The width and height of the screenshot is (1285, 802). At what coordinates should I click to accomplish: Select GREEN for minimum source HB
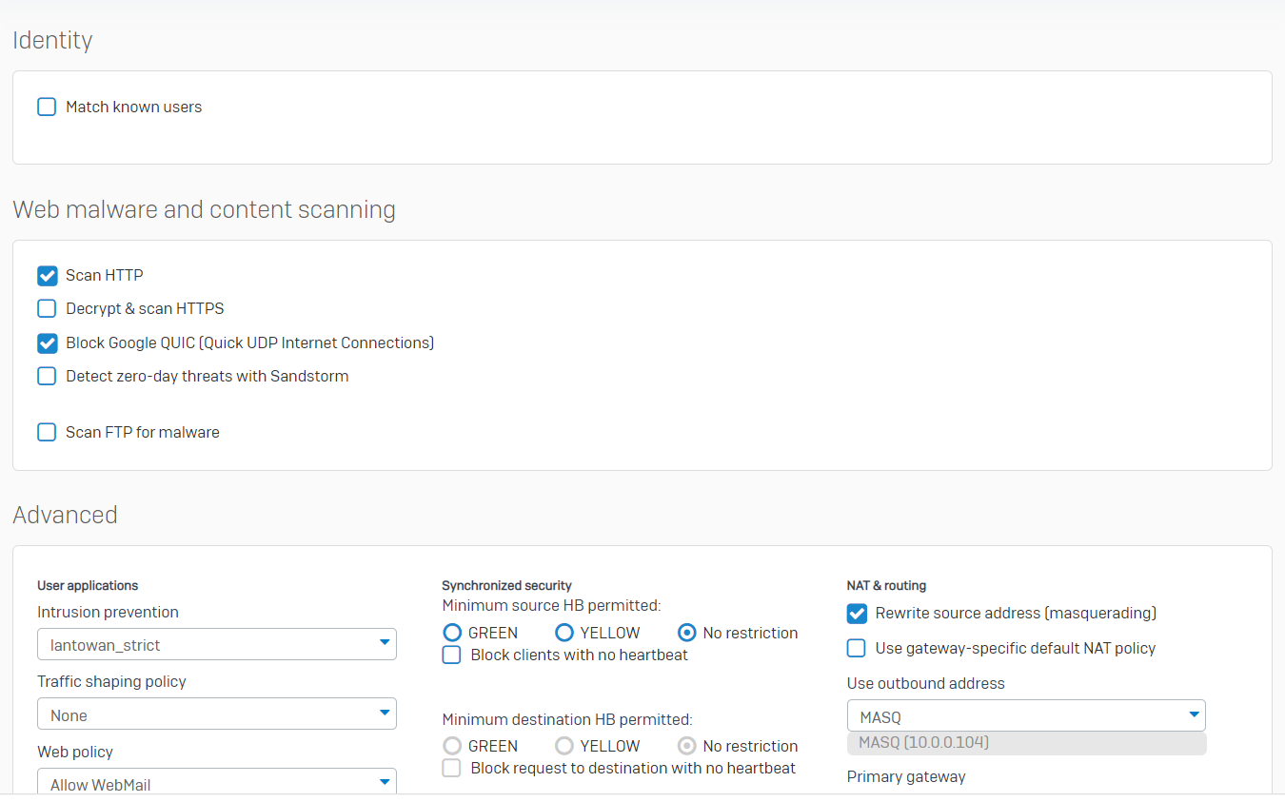click(452, 633)
